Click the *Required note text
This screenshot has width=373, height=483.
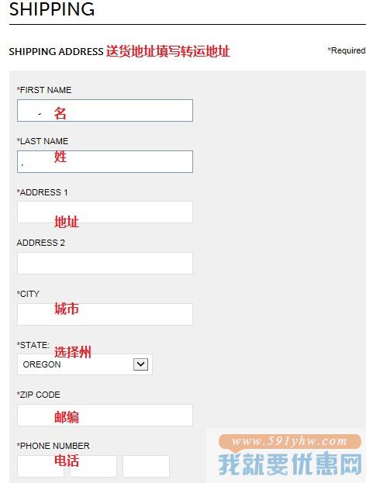(347, 50)
